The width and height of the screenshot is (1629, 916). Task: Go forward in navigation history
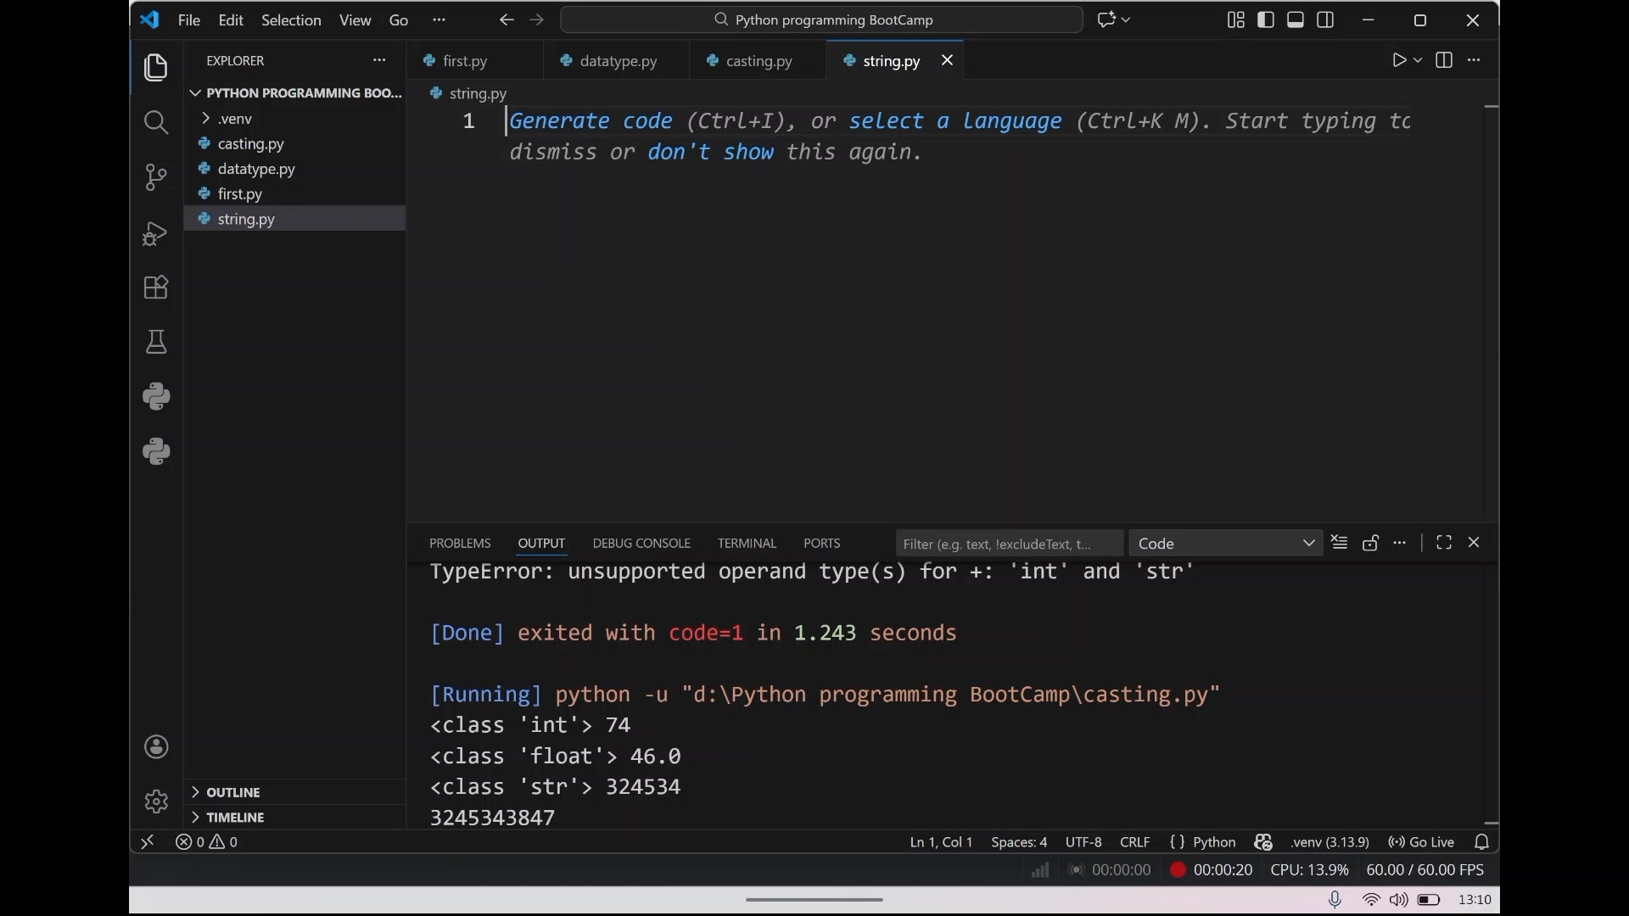pos(536,20)
